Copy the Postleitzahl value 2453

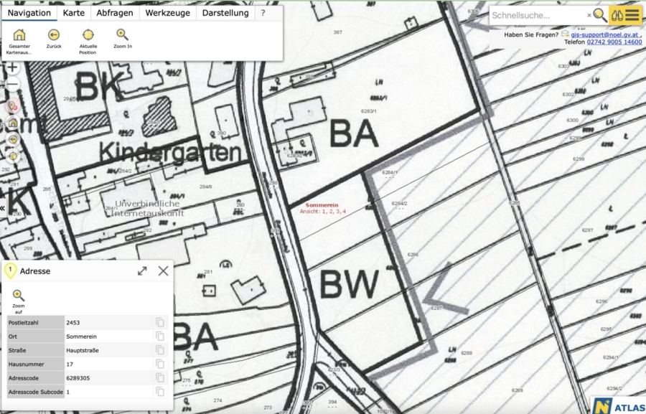pos(160,323)
